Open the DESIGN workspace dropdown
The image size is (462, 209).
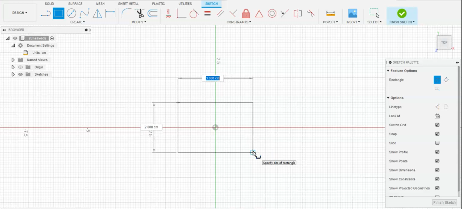(x=20, y=13)
